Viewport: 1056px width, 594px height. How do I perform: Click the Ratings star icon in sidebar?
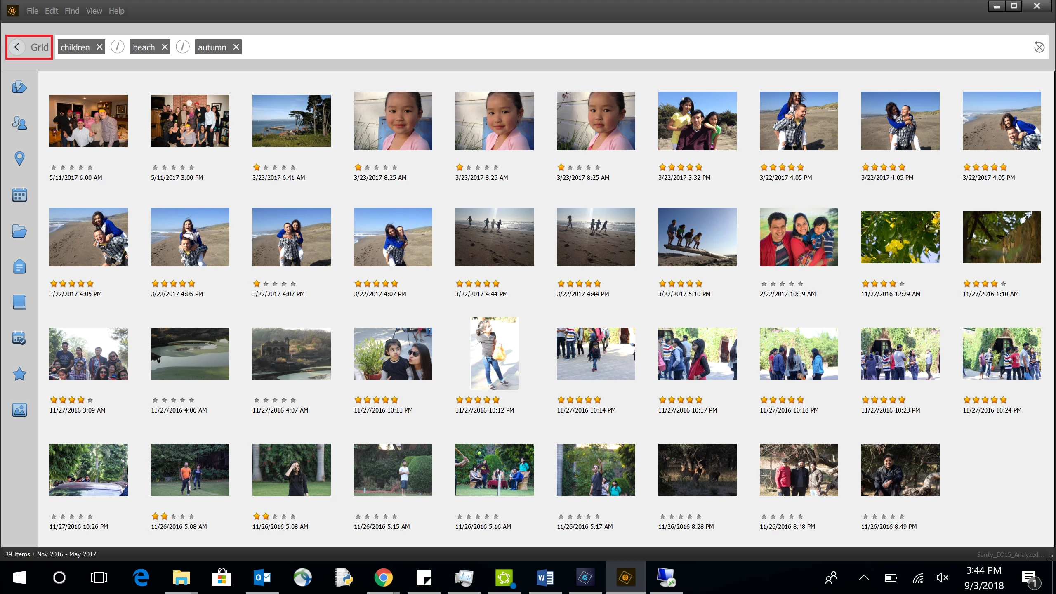19,374
